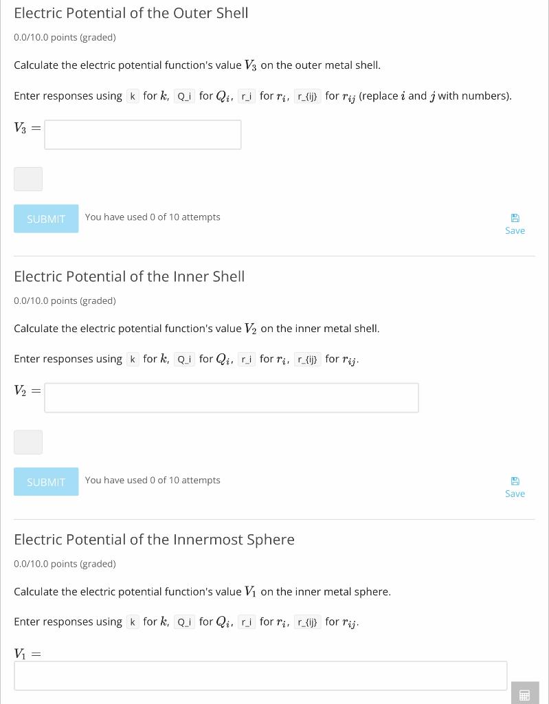Select the k code label in the outer shell instructions
549x704 pixels.
(133, 96)
